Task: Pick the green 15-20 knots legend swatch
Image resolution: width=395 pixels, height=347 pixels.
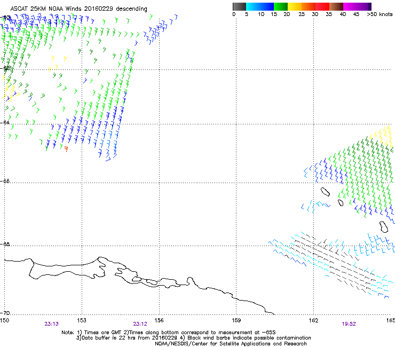Action: tap(281, 6)
